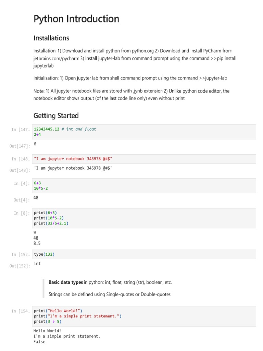This screenshot has width=263, height=351.
Task: Click the code cell containing 12343445.12
Action: click(144, 132)
